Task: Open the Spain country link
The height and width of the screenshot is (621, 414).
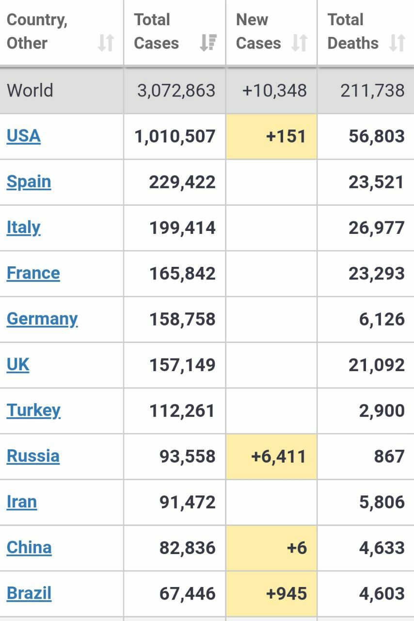Action: 29,182
